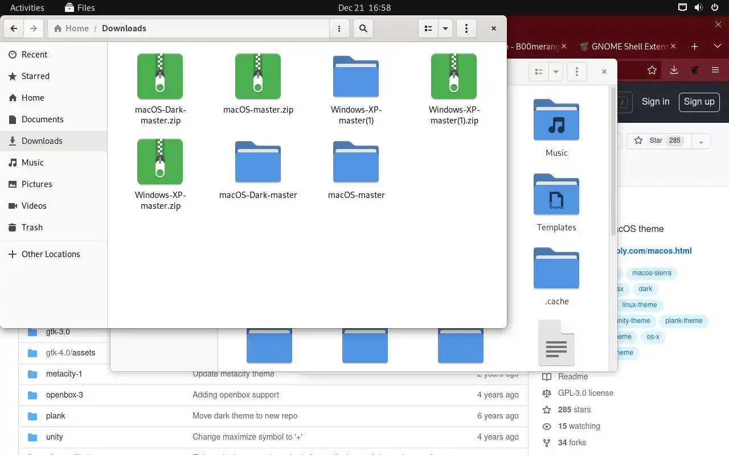This screenshot has width=729, height=455.
Task: Expand view options dropdown in Downloads window
Action: [445, 28]
